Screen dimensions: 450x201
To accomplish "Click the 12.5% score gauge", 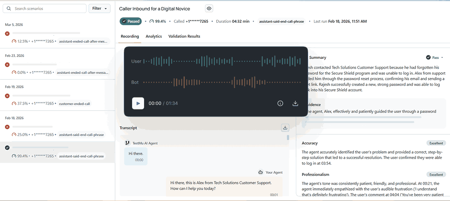I will 14,42.
